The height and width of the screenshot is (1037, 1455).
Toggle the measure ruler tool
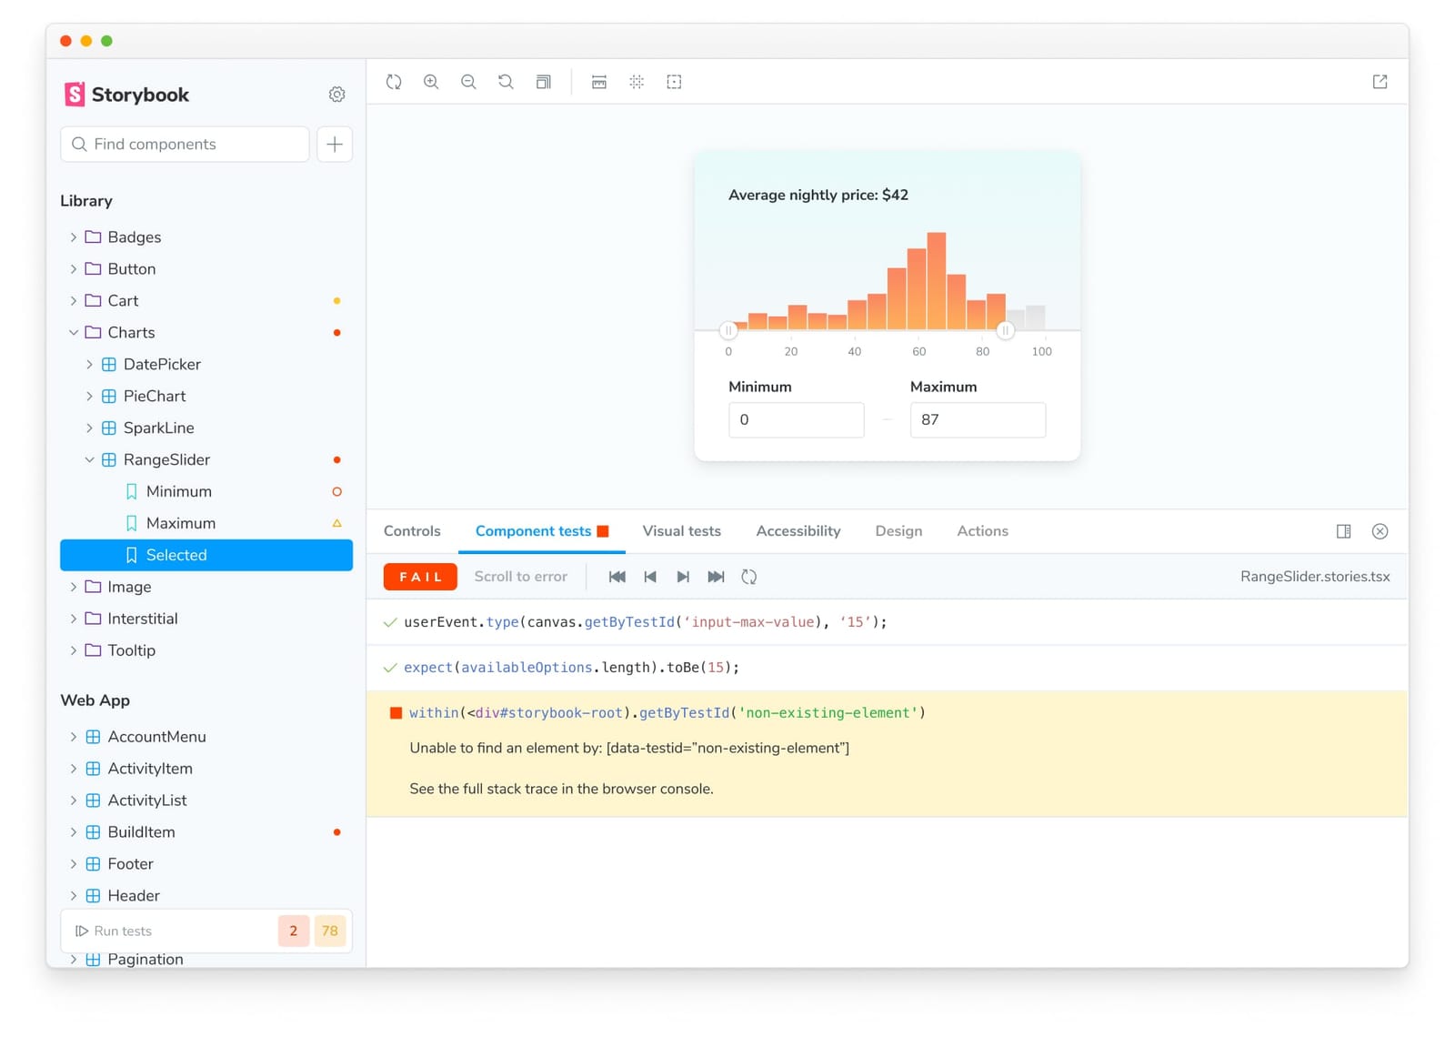pos(599,82)
